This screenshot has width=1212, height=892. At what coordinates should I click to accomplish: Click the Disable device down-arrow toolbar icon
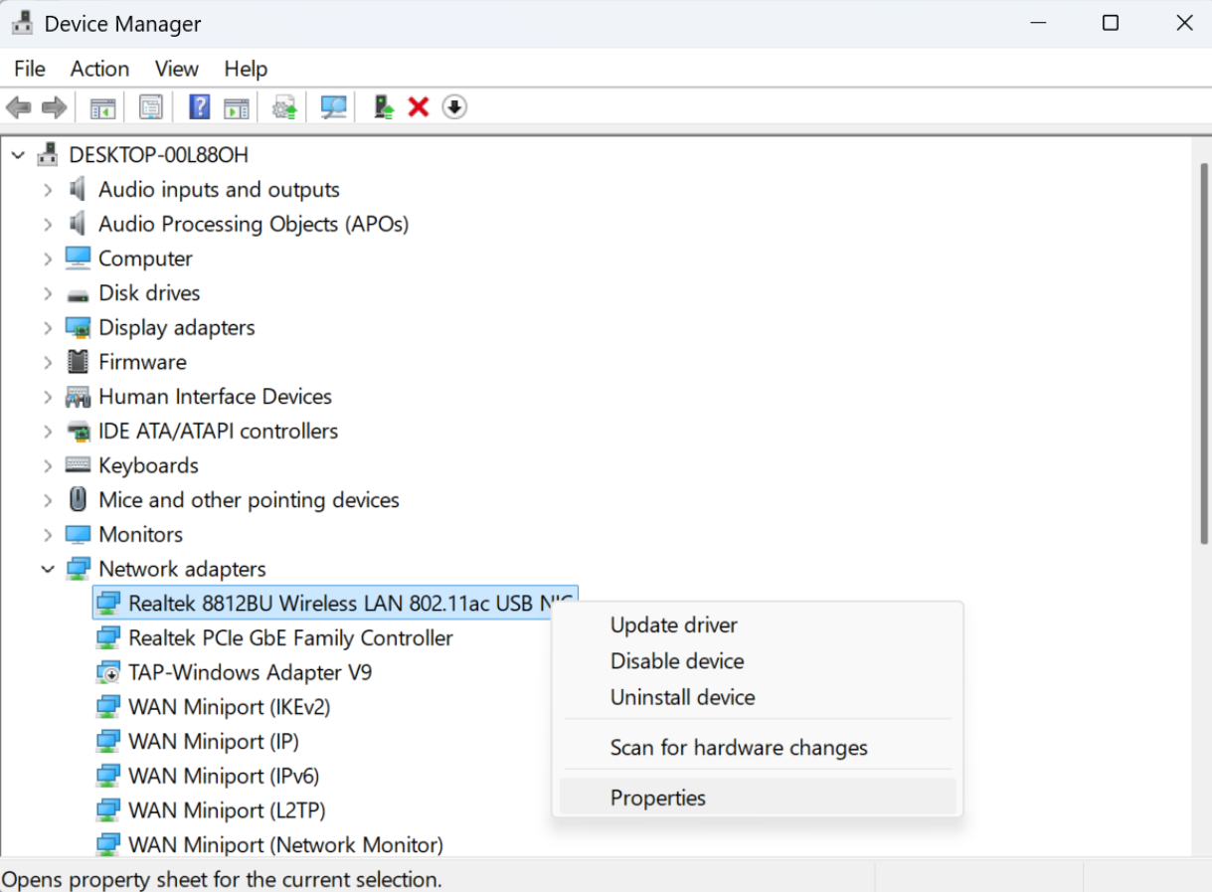click(454, 106)
